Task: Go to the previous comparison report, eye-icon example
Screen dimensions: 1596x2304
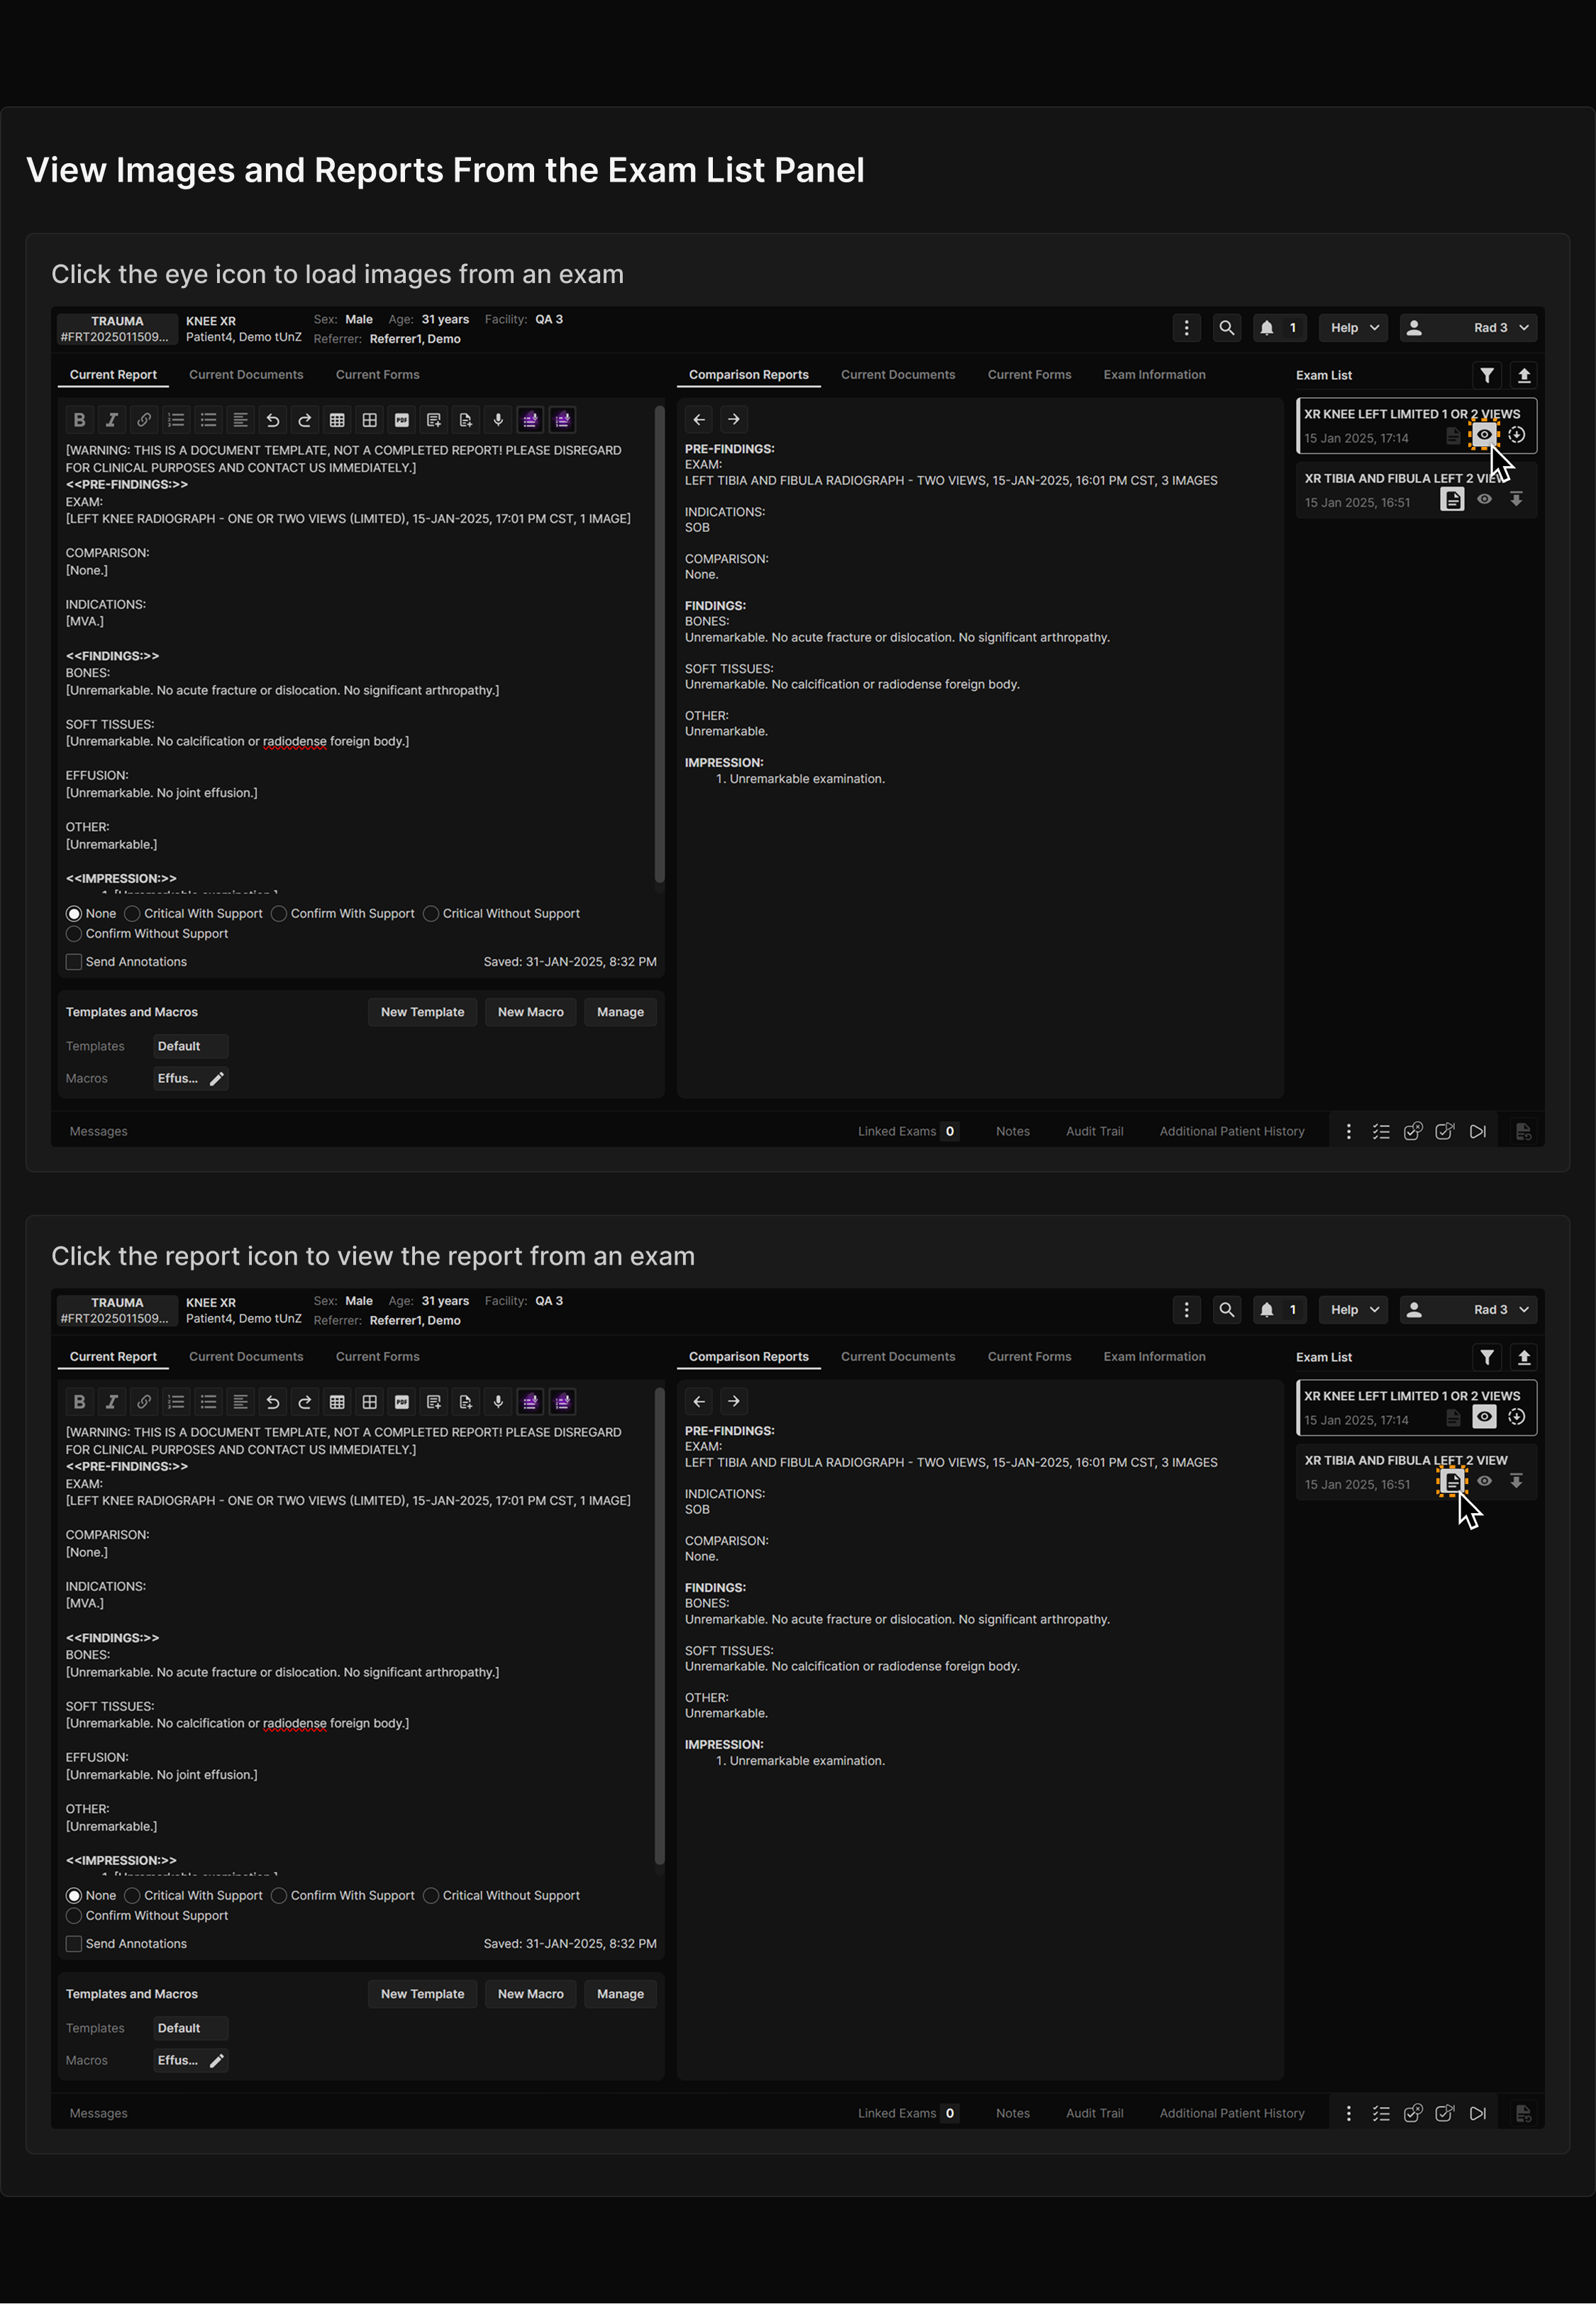Action: (x=700, y=420)
